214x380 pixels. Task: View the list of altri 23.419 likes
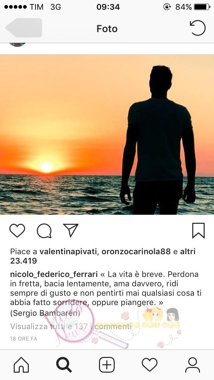(103, 256)
